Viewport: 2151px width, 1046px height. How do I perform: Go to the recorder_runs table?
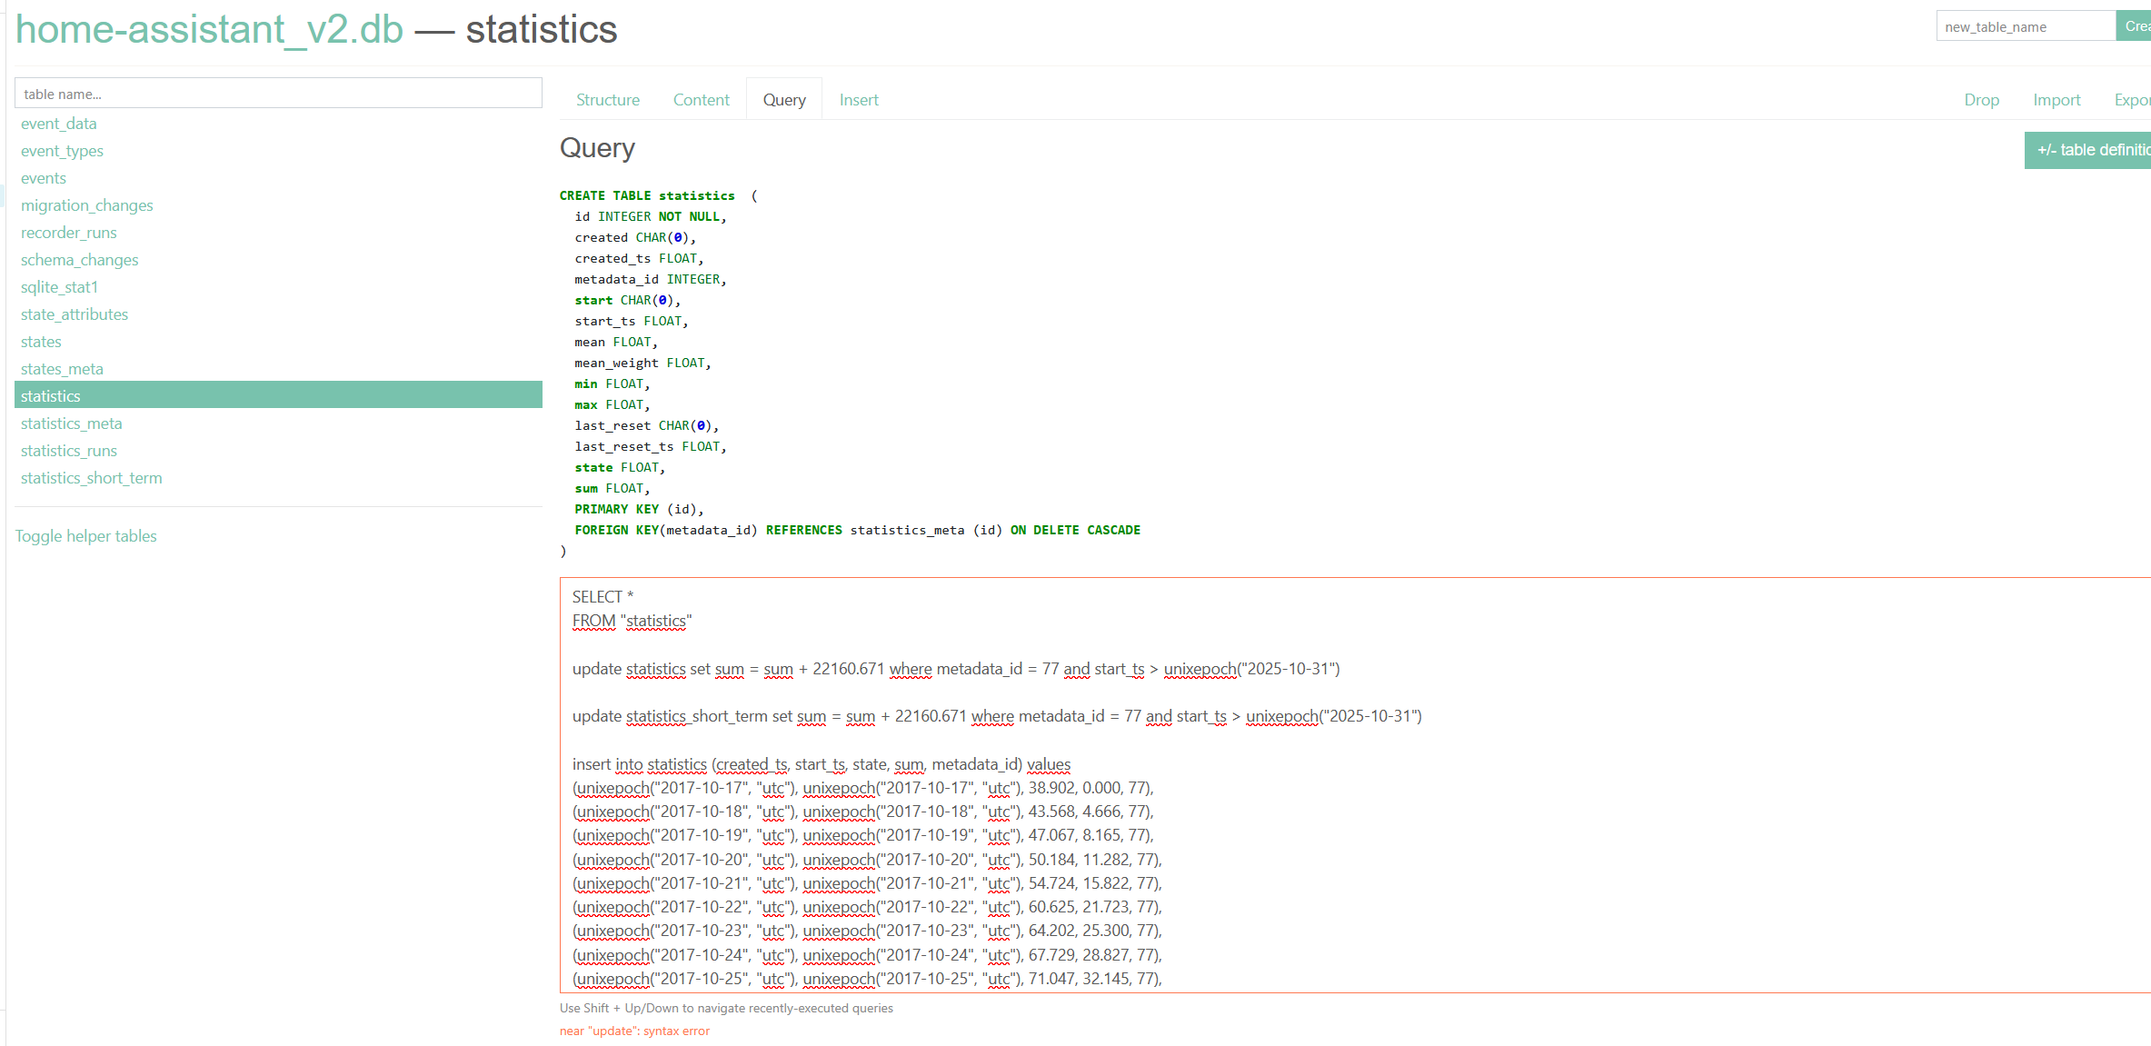[68, 233]
